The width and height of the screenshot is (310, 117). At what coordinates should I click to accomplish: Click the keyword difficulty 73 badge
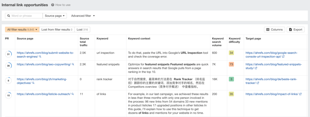click(231, 65)
